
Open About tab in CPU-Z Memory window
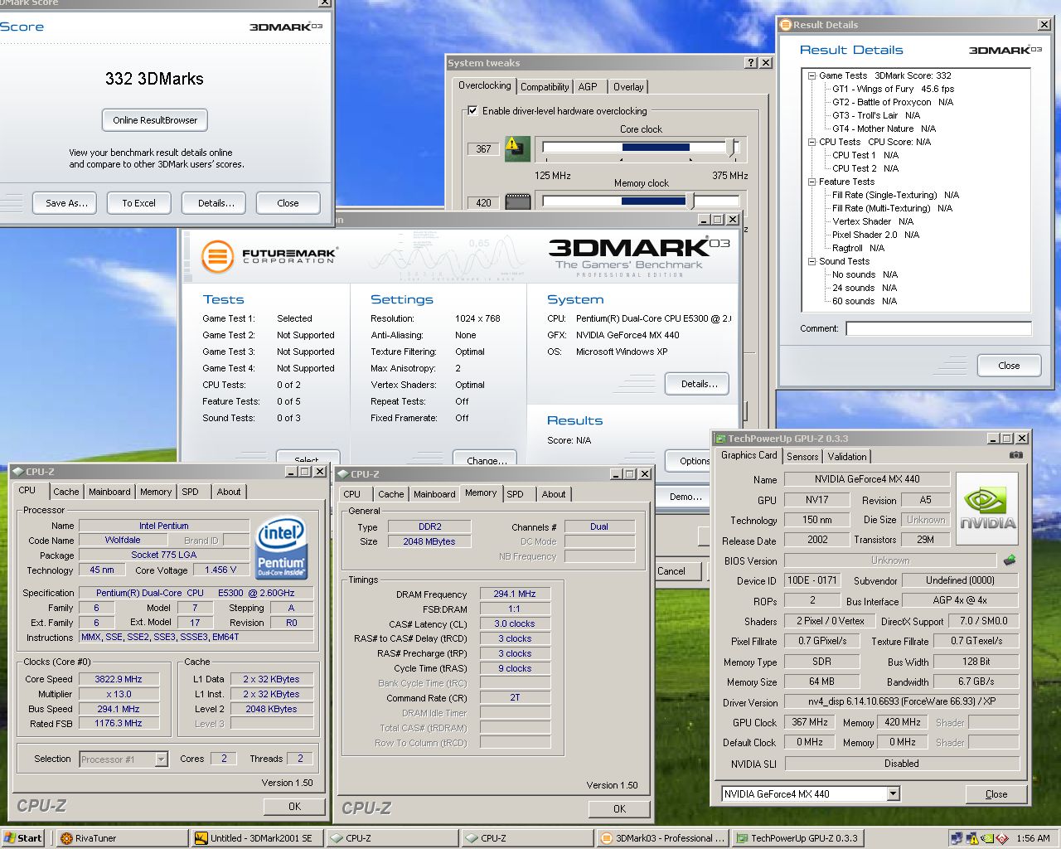tap(554, 494)
